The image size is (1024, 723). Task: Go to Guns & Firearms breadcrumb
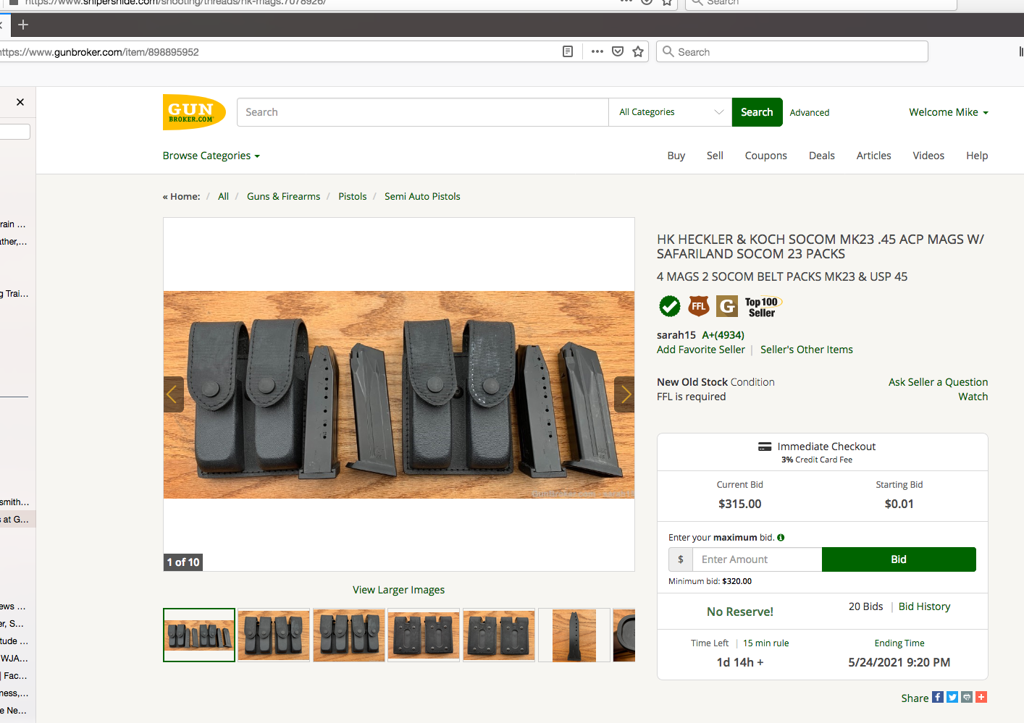[283, 196]
